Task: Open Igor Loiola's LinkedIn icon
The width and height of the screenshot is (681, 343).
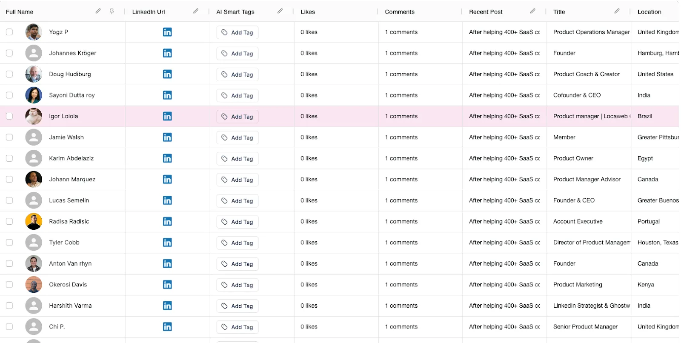Action: click(167, 116)
